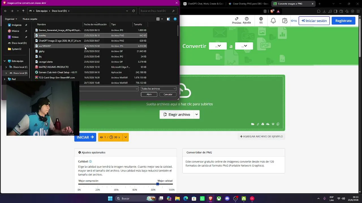Click the file dialog help icon

(x=175, y=19)
